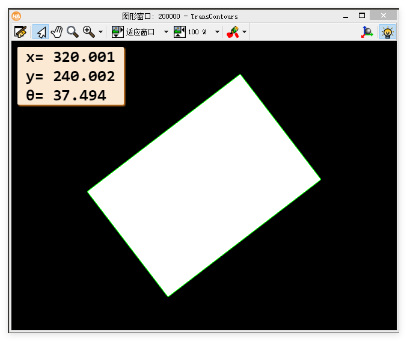Expand the zoom-in tool dropdown arrow
Image resolution: width=407 pixels, height=341 pixels.
click(101, 32)
